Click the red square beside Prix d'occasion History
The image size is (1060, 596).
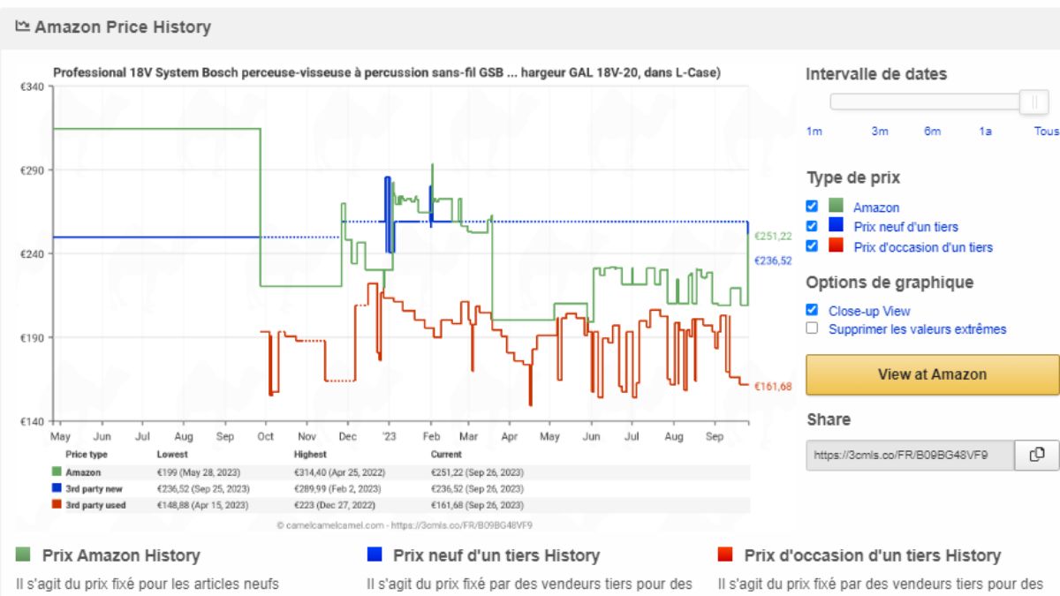point(725,555)
